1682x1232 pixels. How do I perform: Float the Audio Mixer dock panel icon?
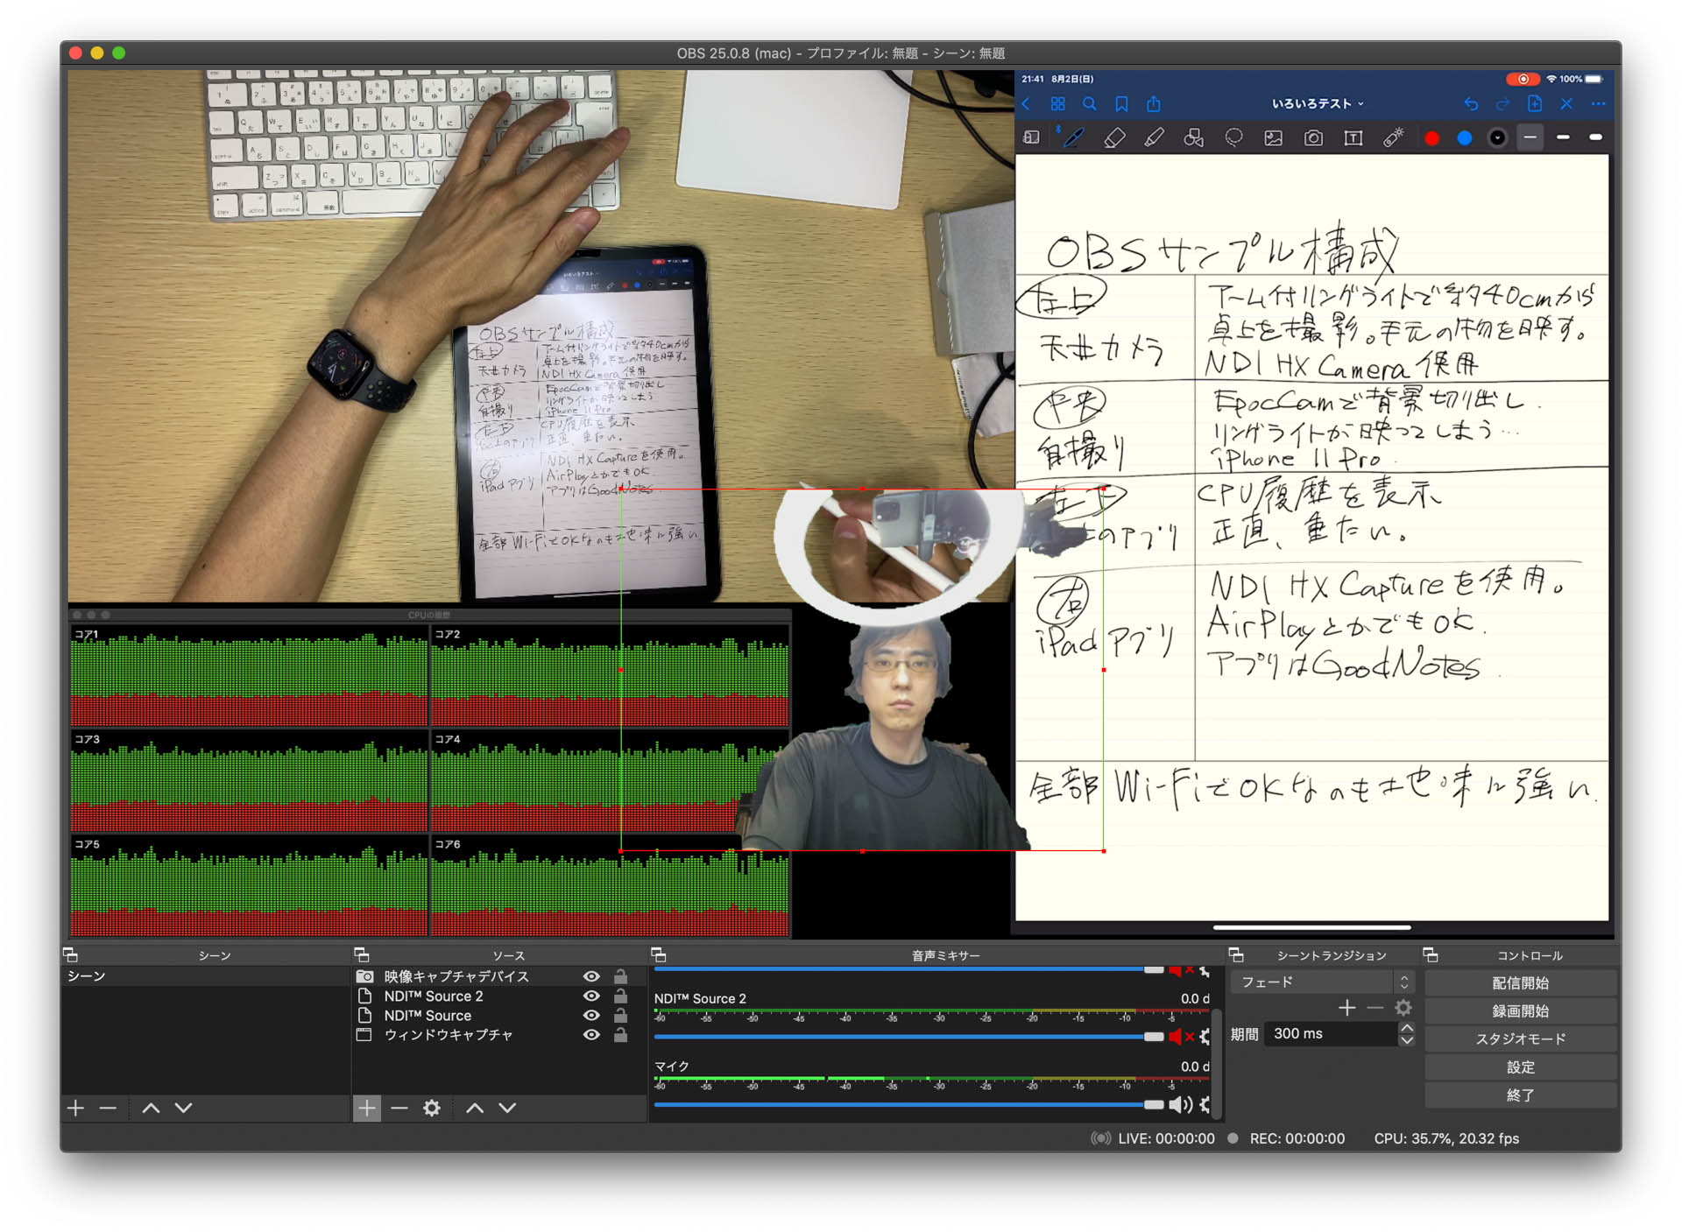[x=659, y=954]
